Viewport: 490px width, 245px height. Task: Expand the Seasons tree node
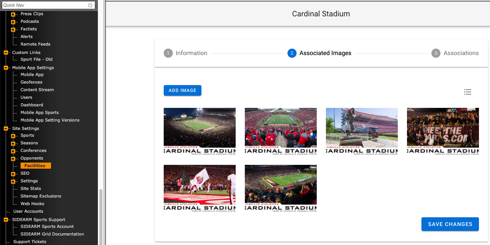(x=13, y=144)
